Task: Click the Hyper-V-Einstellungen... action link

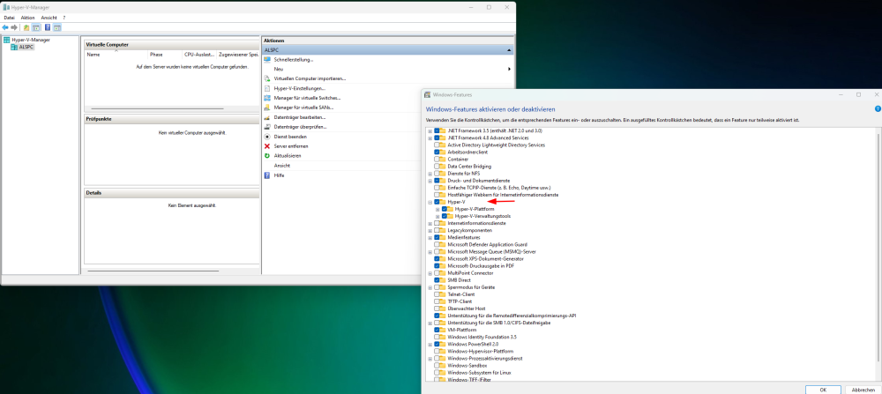Action: coord(299,88)
